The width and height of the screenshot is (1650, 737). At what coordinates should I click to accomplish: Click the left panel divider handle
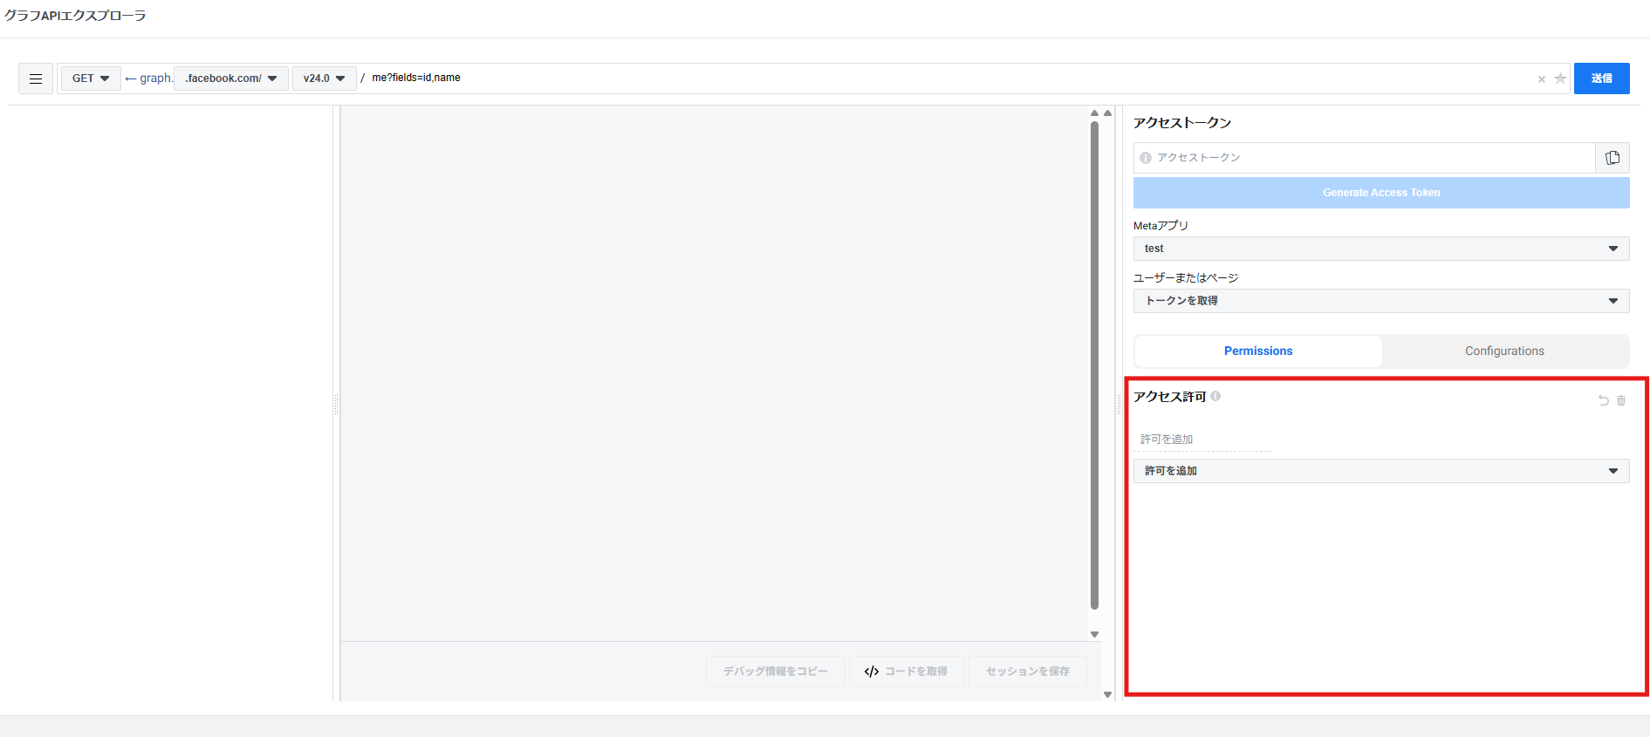tap(336, 404)
